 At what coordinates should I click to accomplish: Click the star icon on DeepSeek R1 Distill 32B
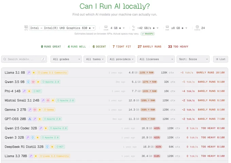(52, 147)
